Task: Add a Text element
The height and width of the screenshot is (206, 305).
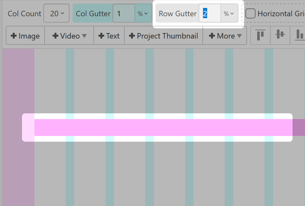Action: [109, 36]
